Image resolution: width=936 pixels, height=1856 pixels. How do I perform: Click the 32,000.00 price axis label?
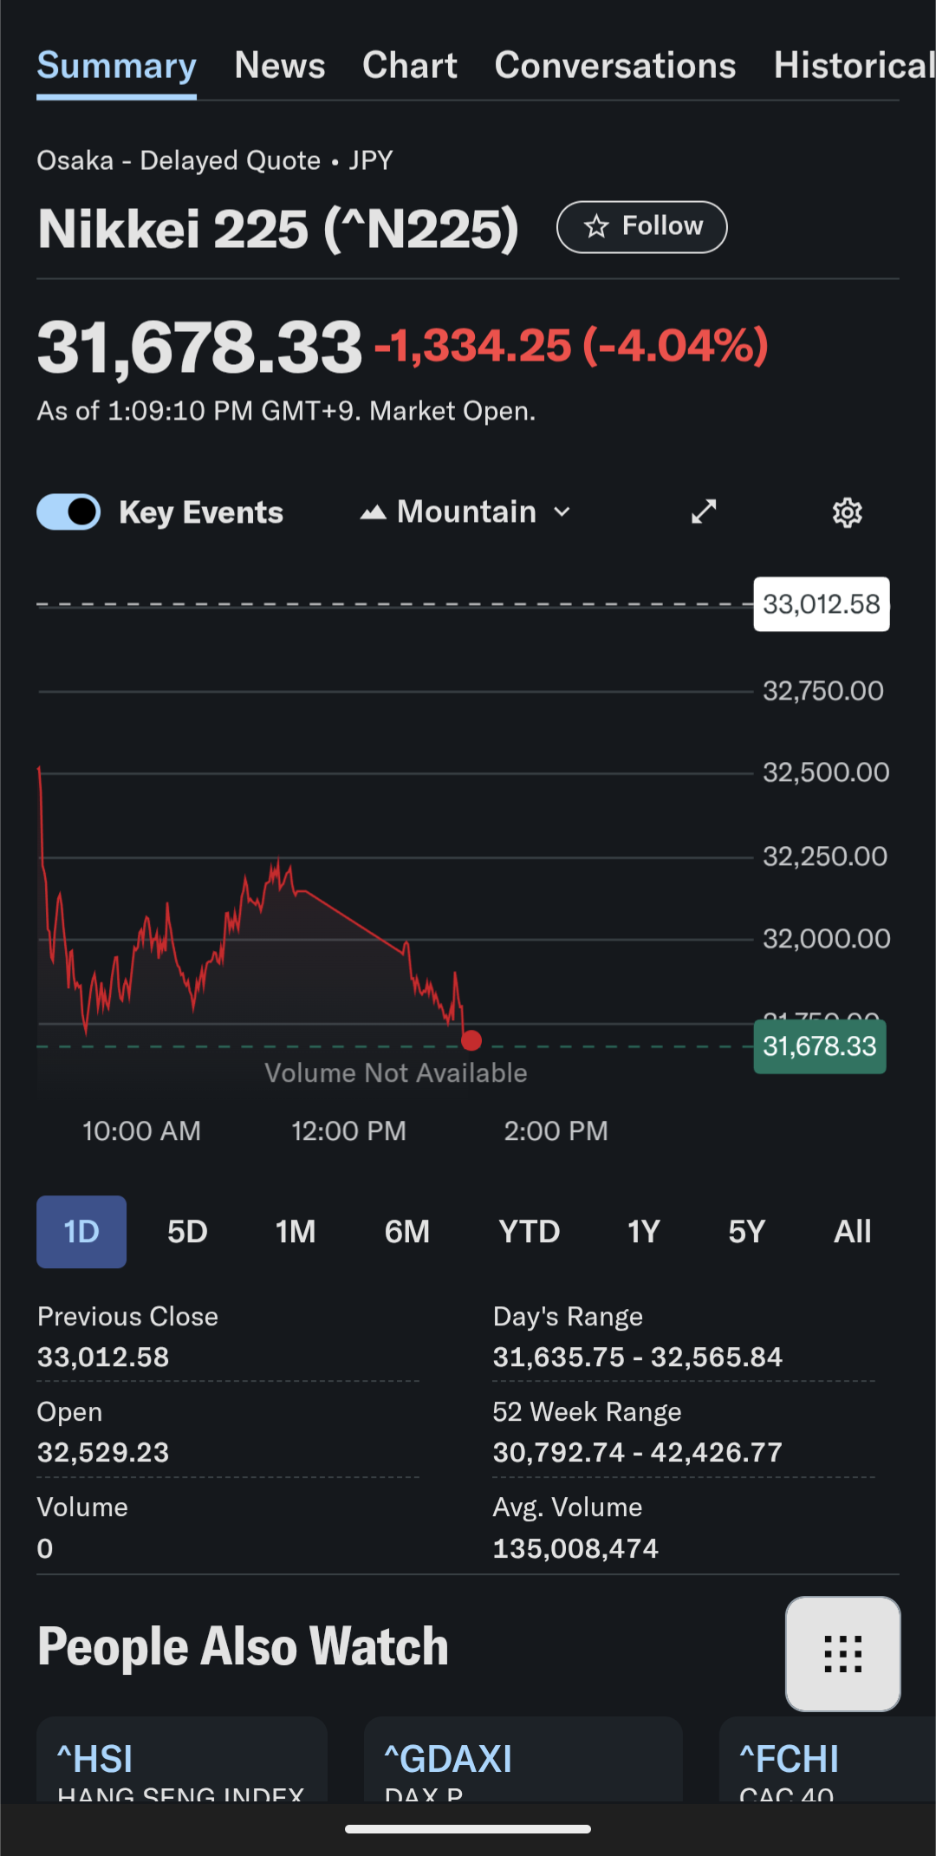(x=827, y=939)
